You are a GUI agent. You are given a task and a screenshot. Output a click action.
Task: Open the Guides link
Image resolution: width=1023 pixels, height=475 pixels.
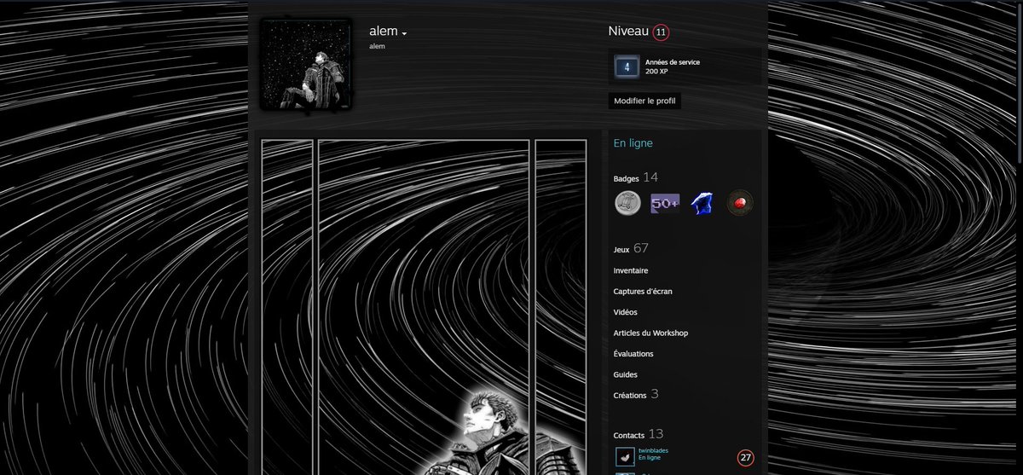(x=625, y=374)
